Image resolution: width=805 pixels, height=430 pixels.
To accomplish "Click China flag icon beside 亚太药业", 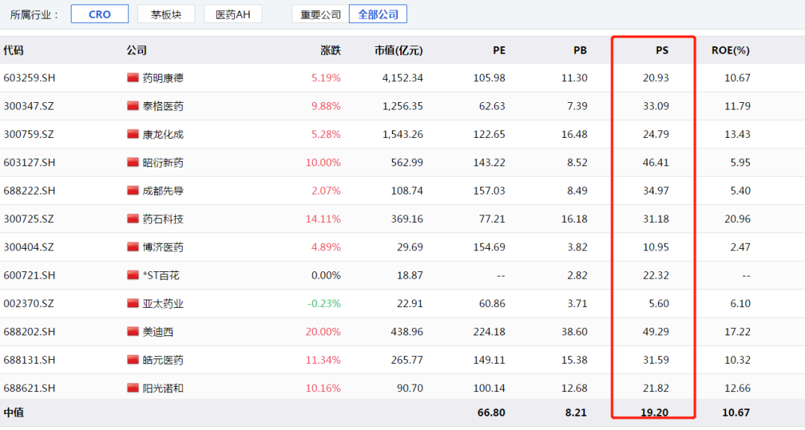I will (133, 303).
